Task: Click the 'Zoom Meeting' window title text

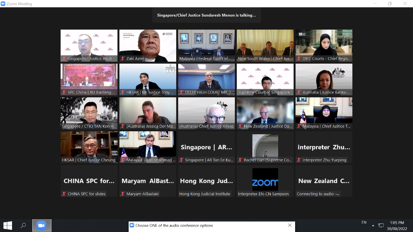Action: (x=19, y=4)
